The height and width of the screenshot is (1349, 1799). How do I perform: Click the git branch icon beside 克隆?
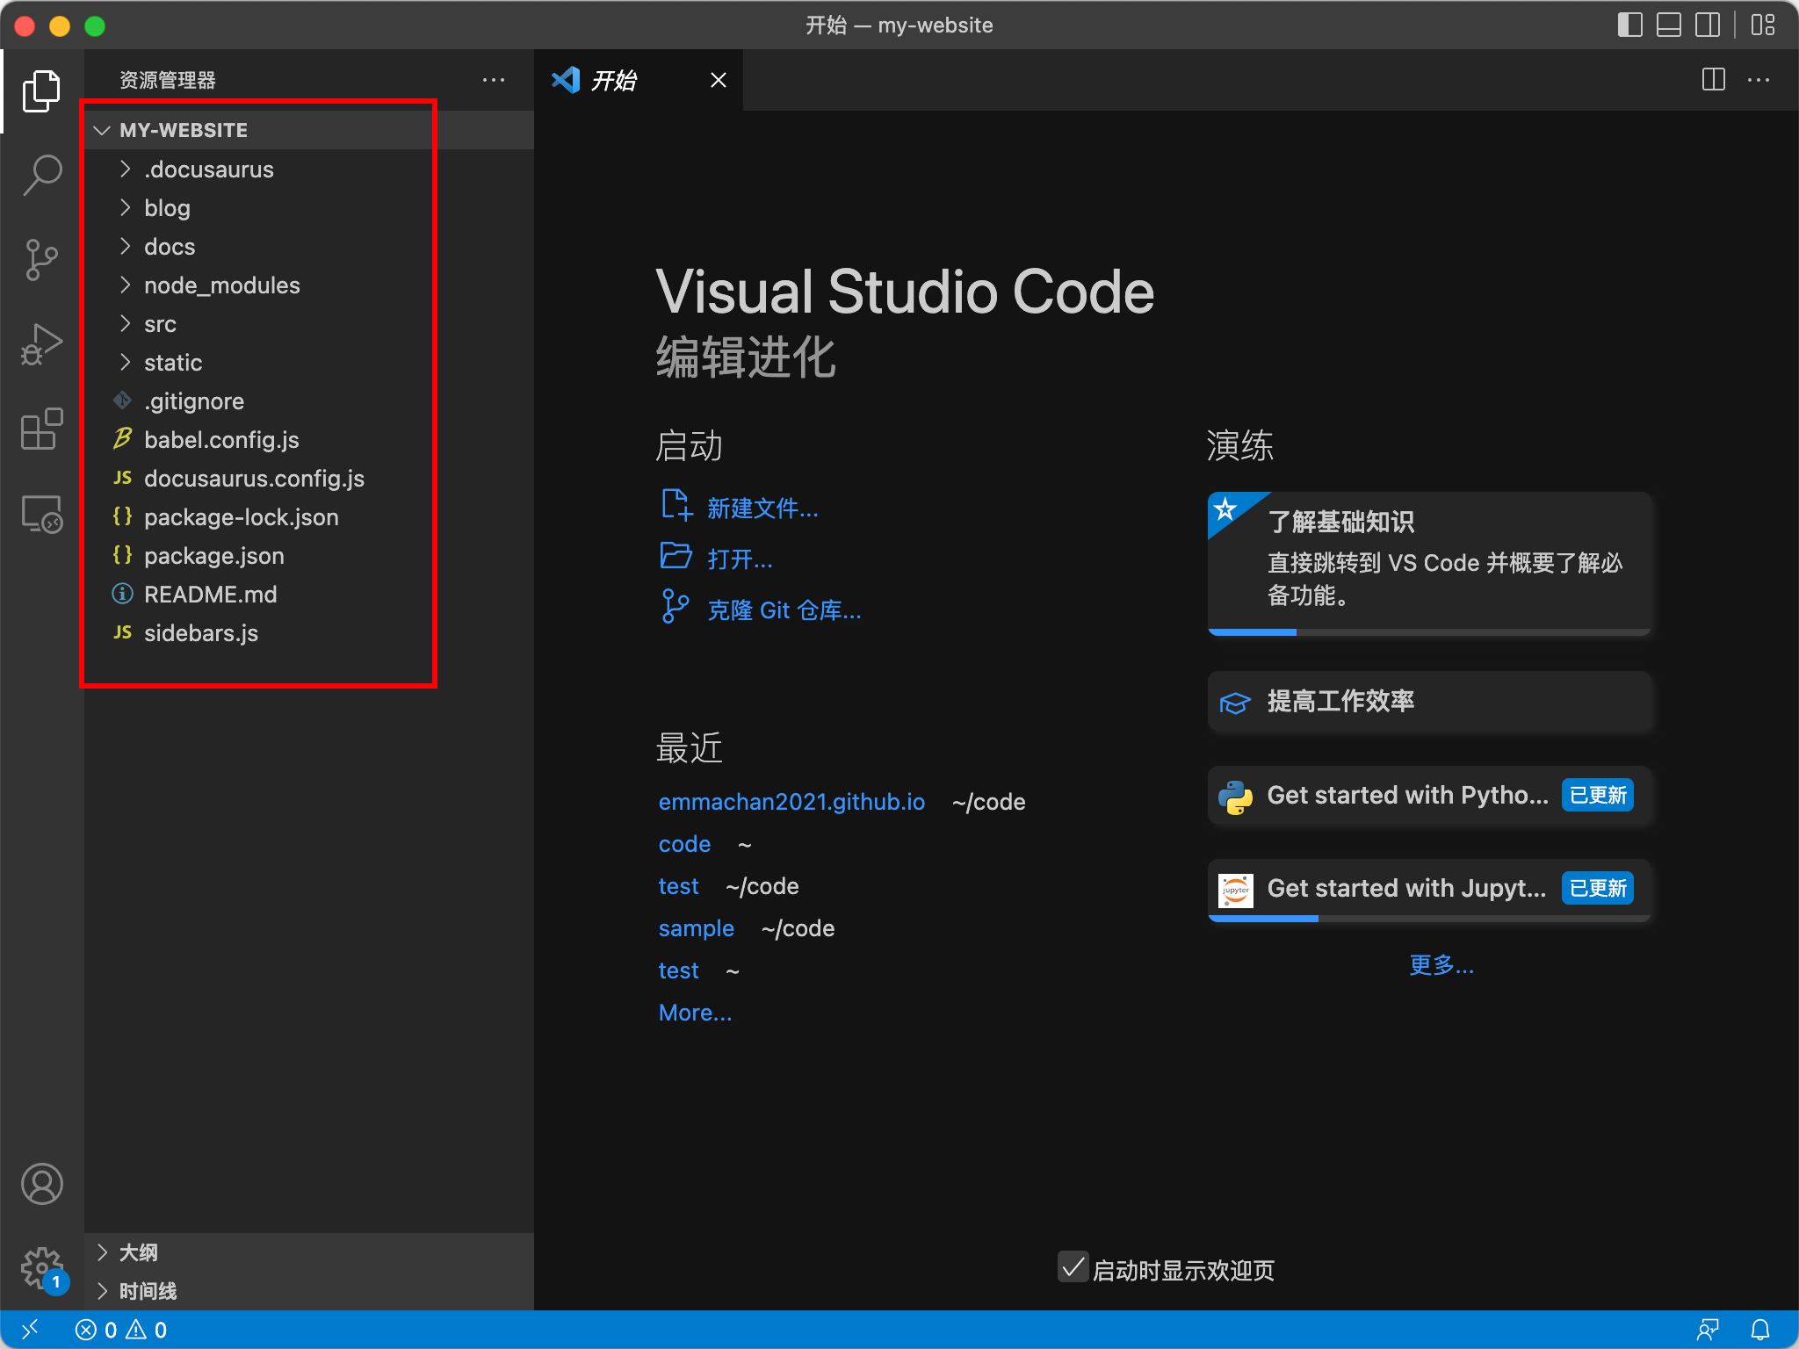[675, 607]
